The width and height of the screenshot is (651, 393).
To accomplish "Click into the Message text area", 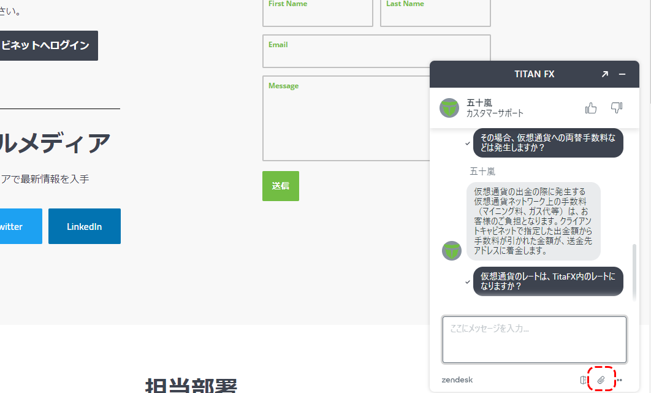I will [x=346, y=118].
